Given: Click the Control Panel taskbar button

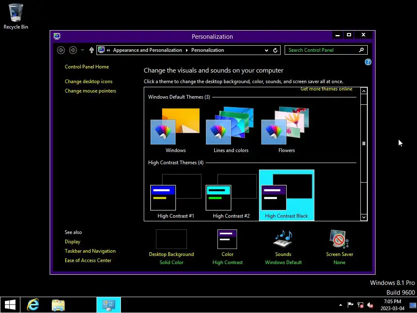Looking at the screenshot, I should click(x=108, y=305).
